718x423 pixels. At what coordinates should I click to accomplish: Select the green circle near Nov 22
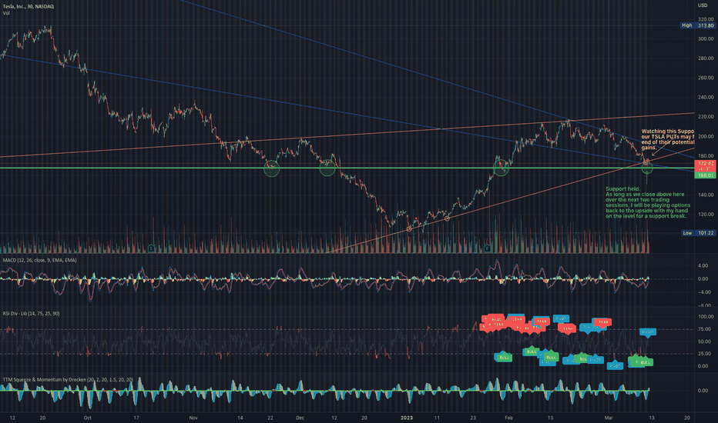[271, 168]
